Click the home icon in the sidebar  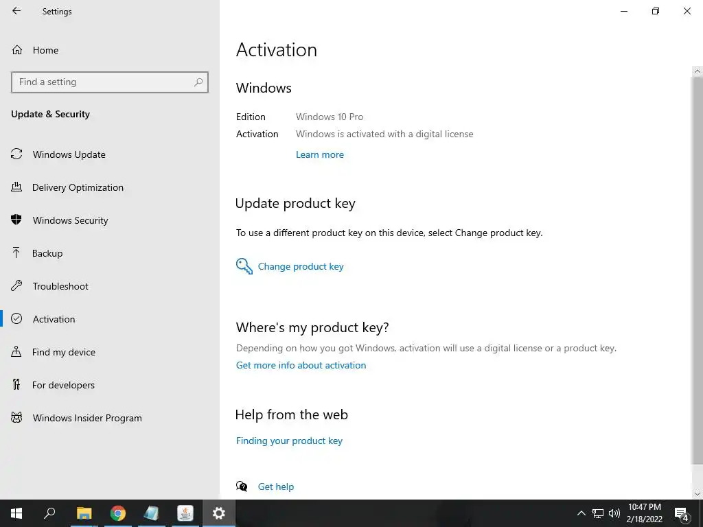tap(17, 49)
